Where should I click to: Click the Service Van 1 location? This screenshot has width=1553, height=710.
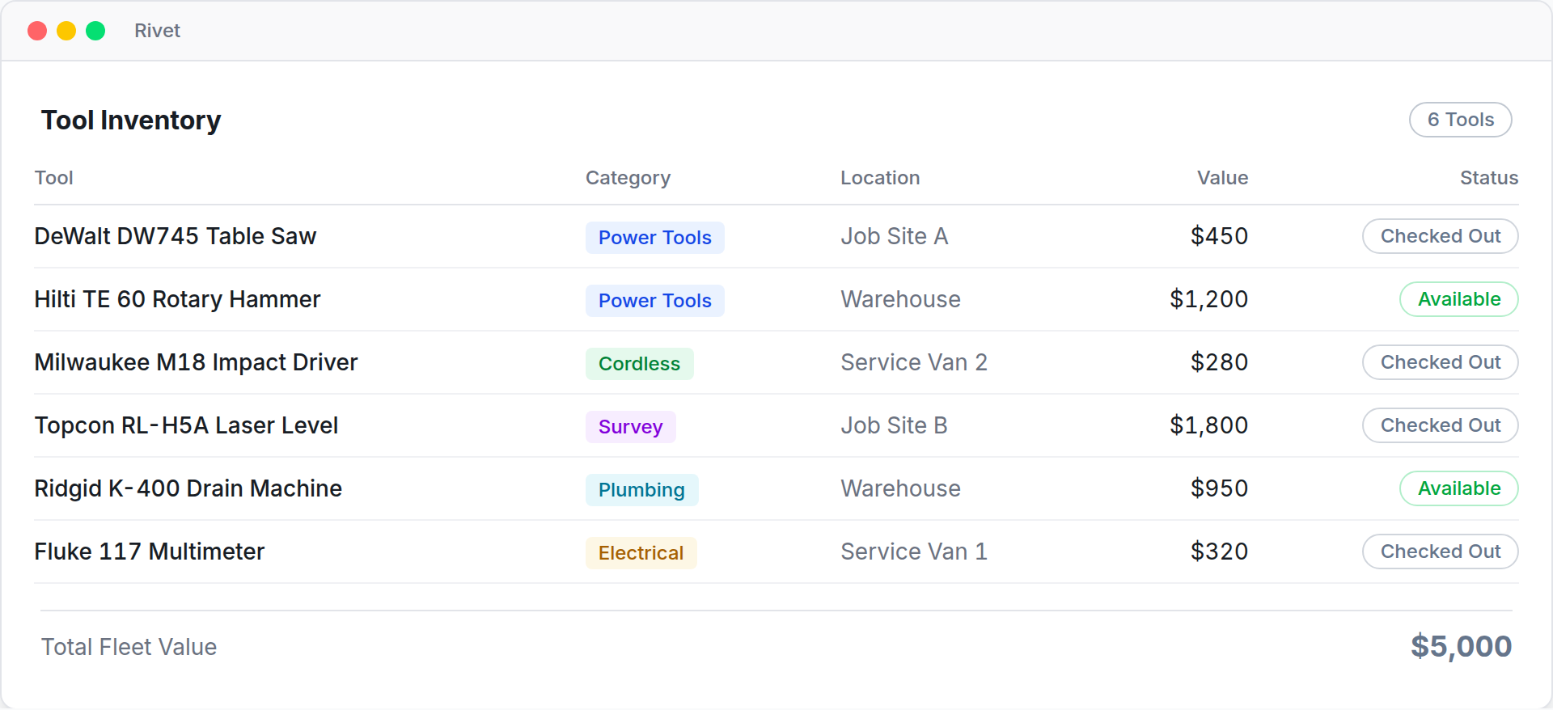tap(914, 552)
